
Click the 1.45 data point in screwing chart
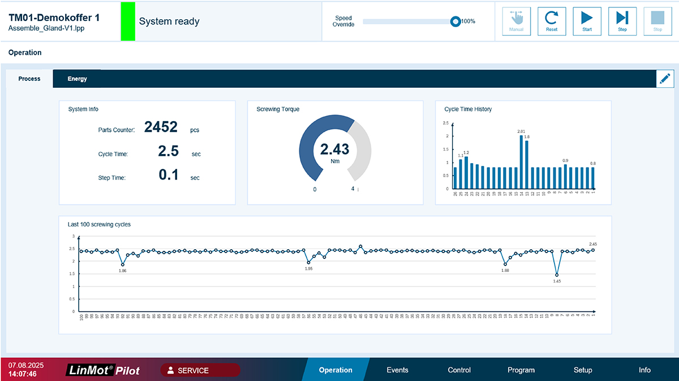coord(557,275)
